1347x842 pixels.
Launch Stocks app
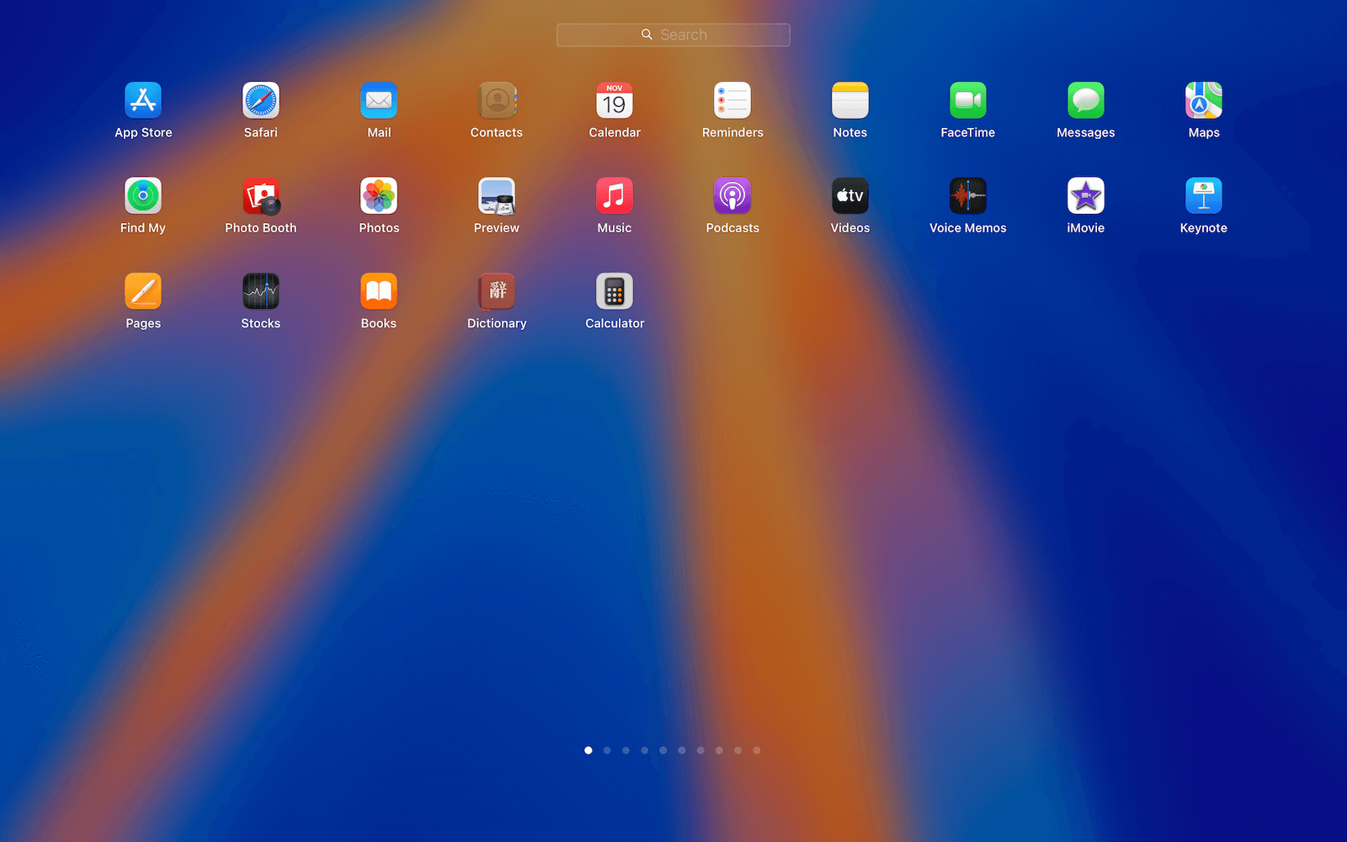click(261, 291)
